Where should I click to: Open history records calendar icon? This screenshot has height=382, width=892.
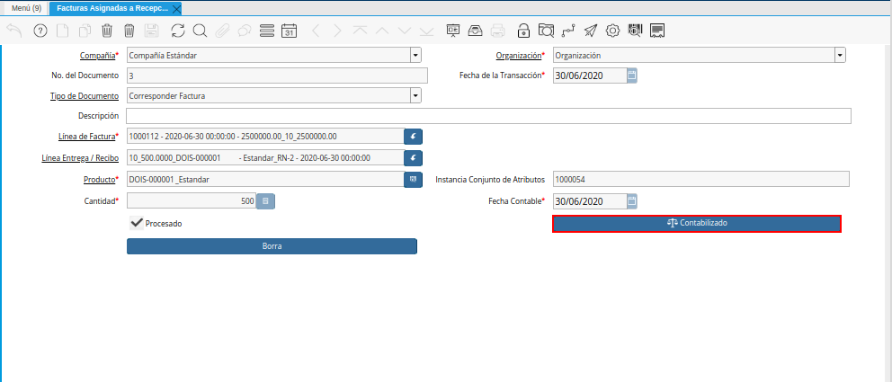(289, 31)
